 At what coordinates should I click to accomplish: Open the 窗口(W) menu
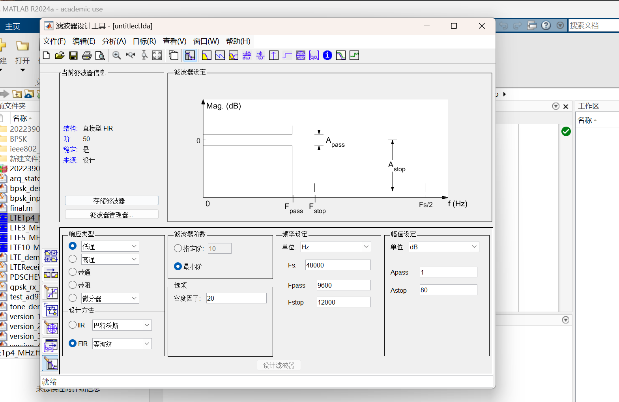(206, 41)
